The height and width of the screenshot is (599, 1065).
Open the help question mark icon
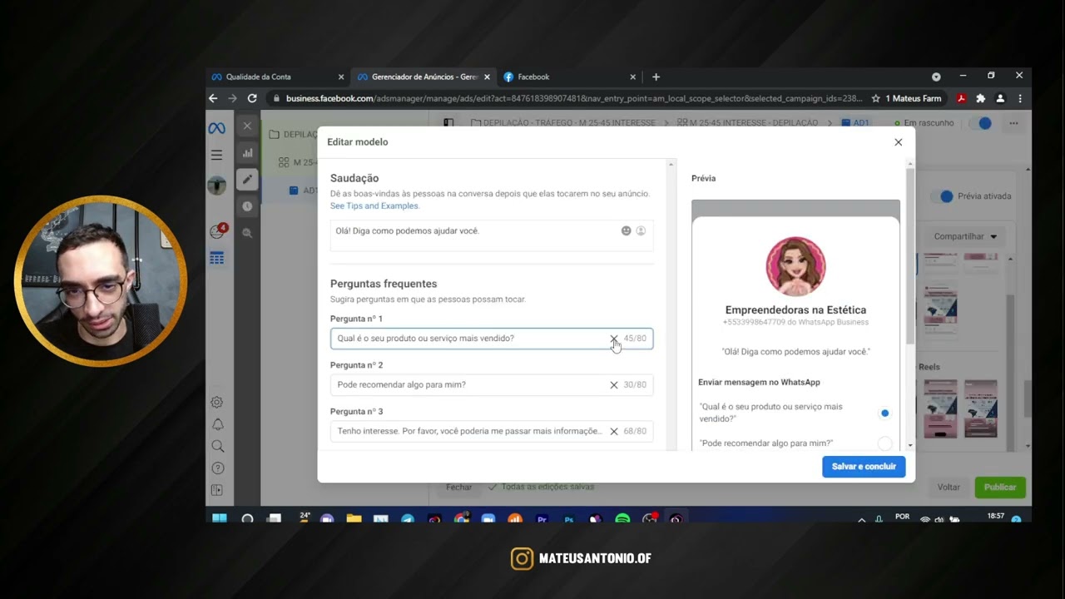[217, 468]
